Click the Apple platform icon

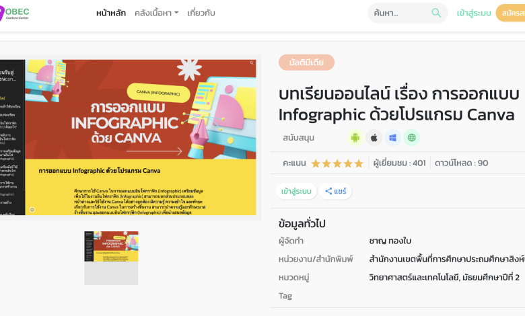pos(374,138)
